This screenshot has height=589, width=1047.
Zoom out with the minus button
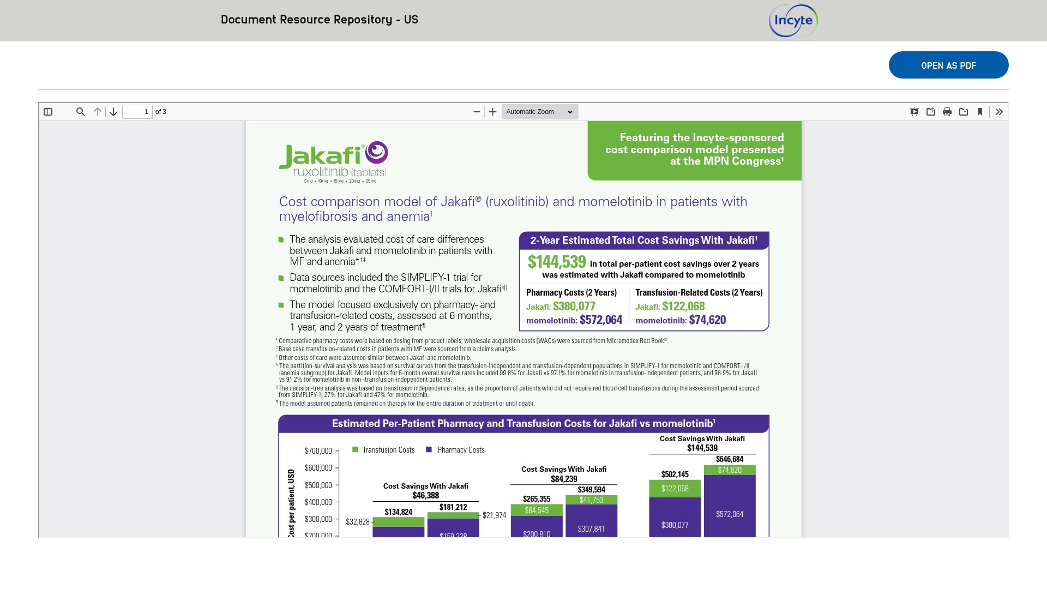click(477, 112)
